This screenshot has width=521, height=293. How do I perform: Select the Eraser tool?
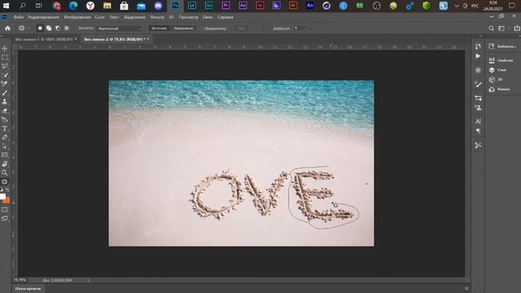[5, 111]
